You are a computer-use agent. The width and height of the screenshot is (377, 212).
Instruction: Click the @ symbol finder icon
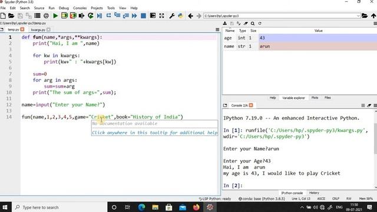click(46, 16)
